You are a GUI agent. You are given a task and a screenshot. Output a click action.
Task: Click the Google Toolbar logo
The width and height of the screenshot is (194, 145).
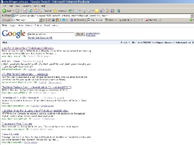point(6,20)
